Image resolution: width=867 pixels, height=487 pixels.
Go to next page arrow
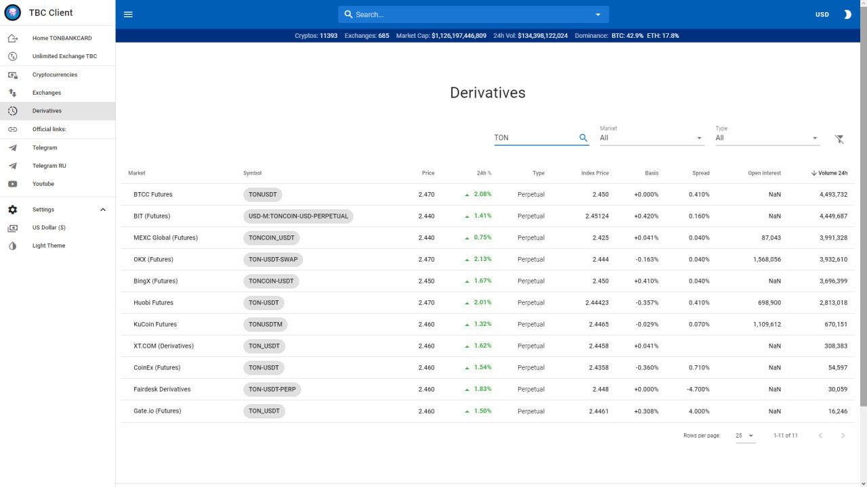843,436
